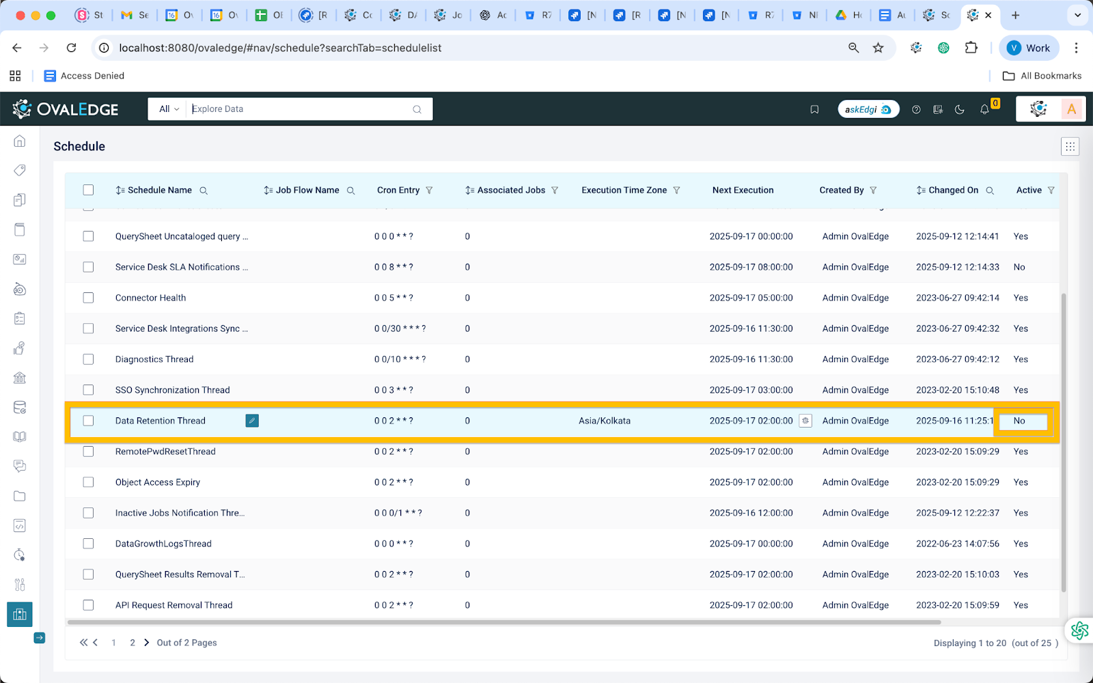Screen dimensions: 1093x683
Task: Click the edit pencil icon for Data Retention Thread
Action: click(x=252, y=421)
